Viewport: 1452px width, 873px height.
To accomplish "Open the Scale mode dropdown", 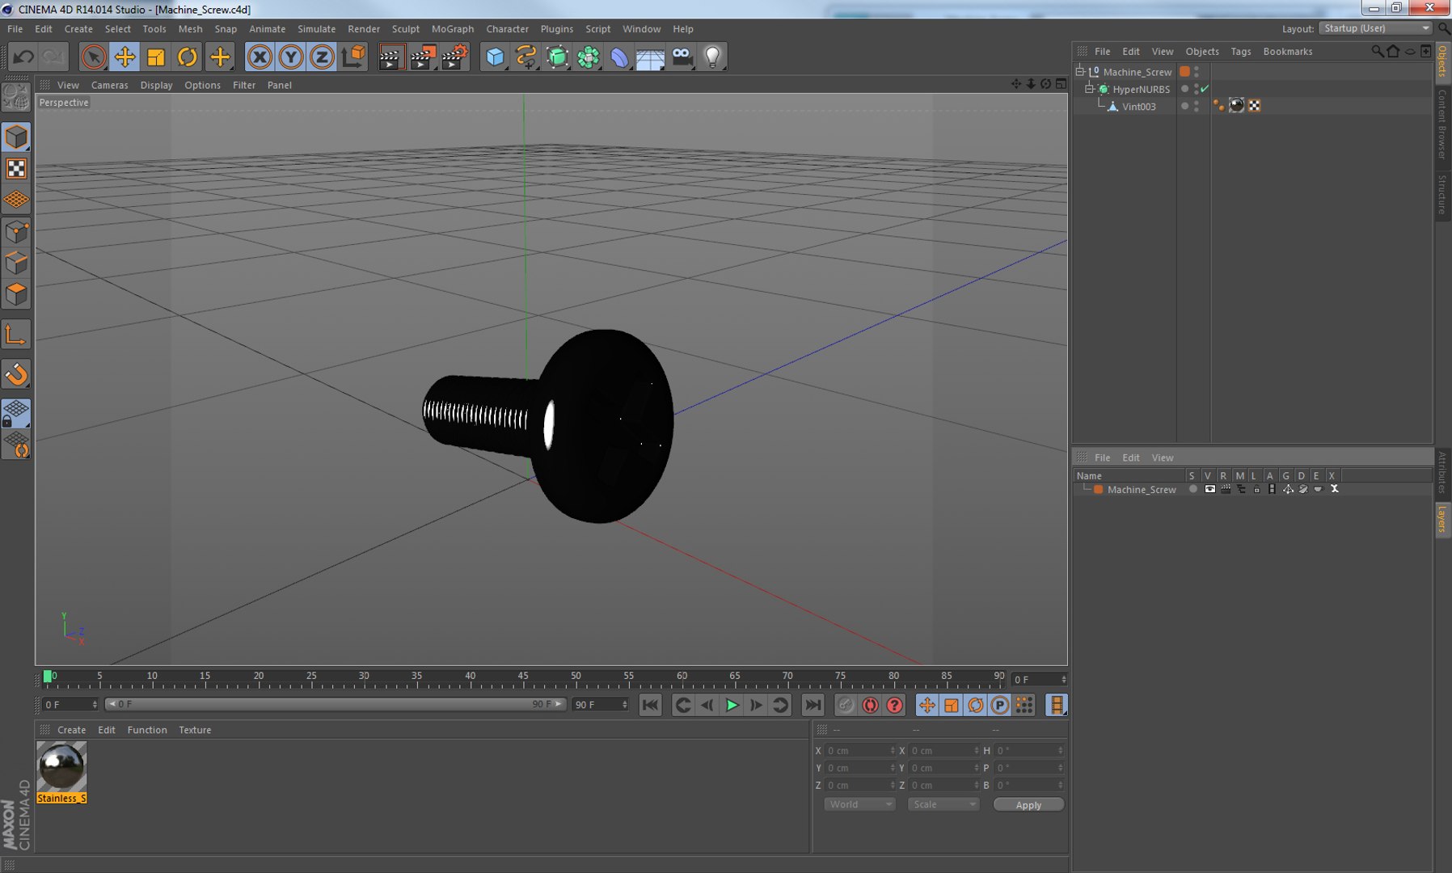I will coord(943,804).
